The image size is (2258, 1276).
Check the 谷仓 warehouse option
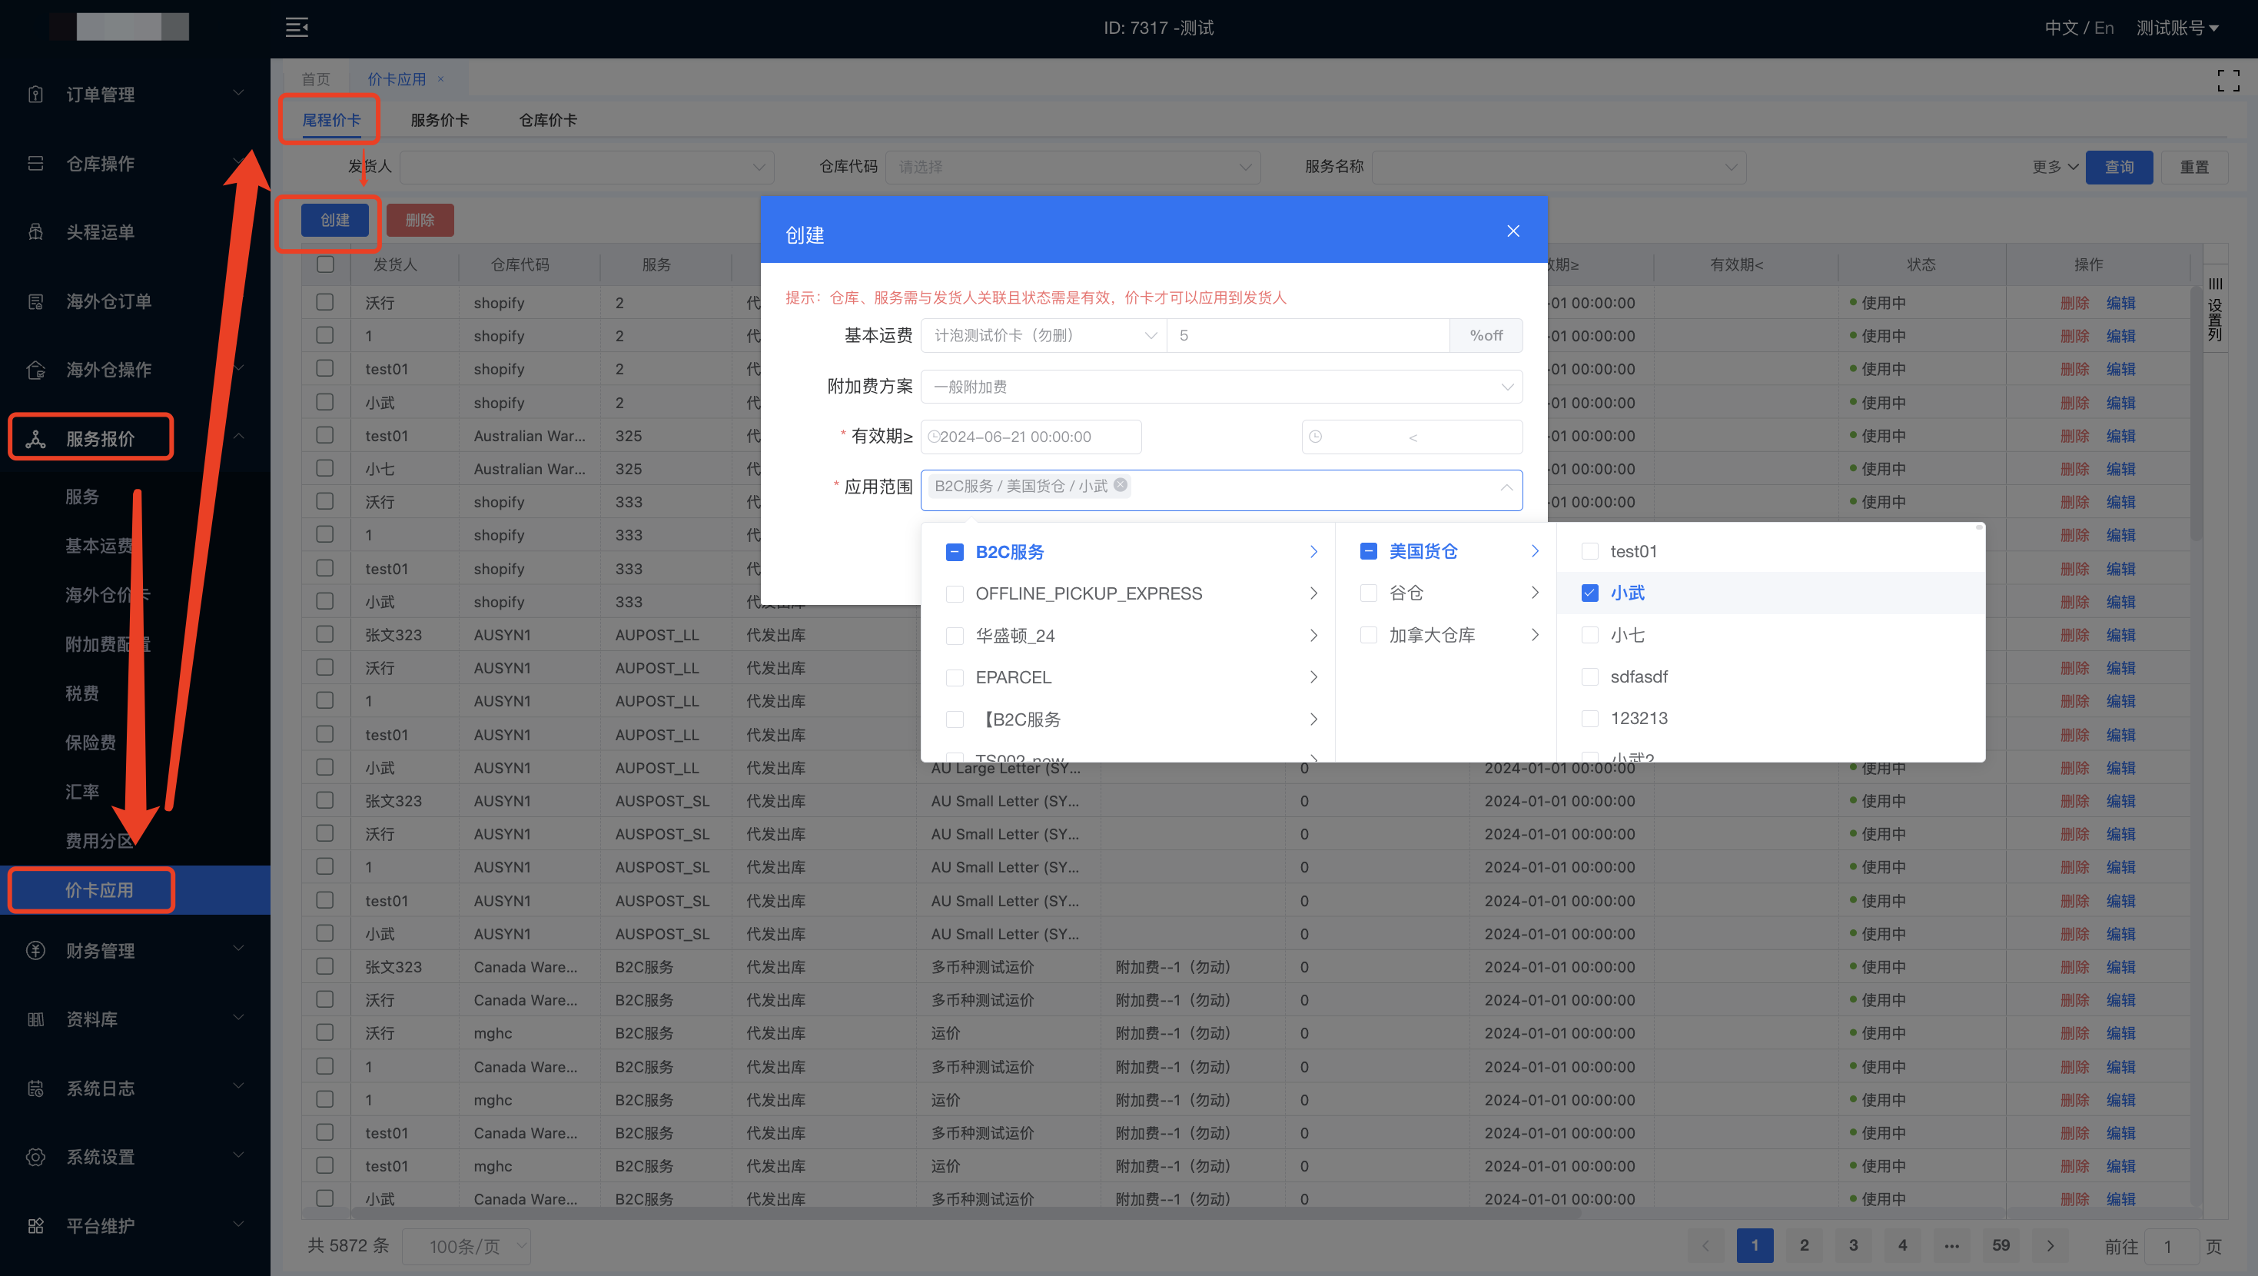[1368, 593]
